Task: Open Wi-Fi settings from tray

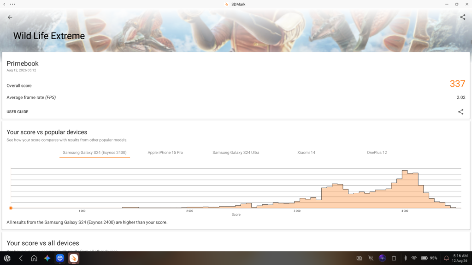Action: point(414,258)
